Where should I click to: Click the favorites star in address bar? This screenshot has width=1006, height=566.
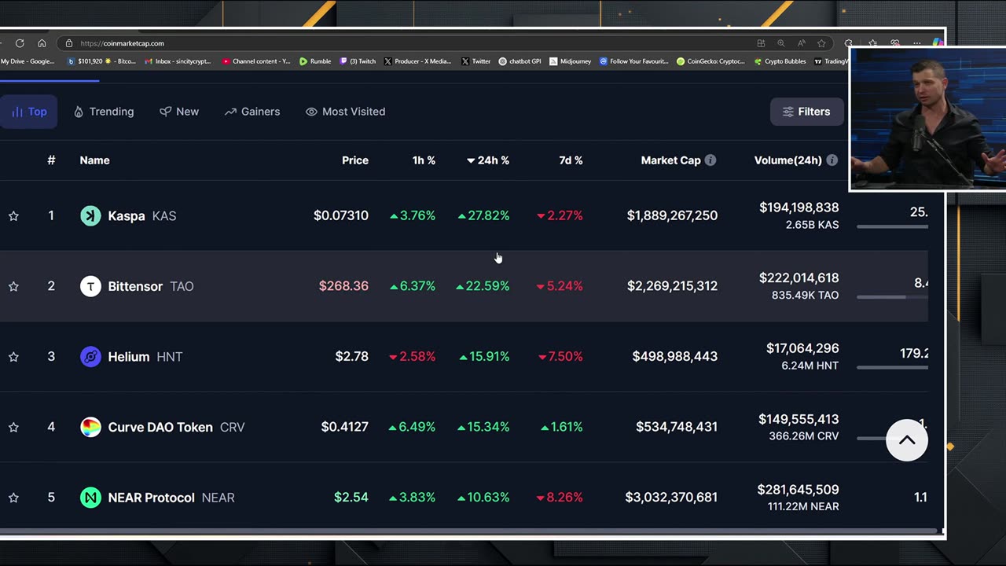coord(821,43)
